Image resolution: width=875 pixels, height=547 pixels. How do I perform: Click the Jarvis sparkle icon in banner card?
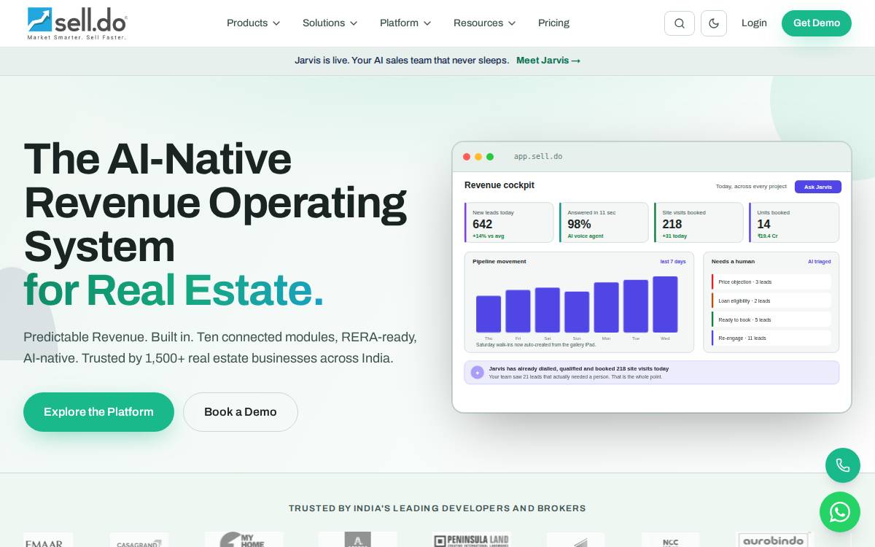pos(478,373)
